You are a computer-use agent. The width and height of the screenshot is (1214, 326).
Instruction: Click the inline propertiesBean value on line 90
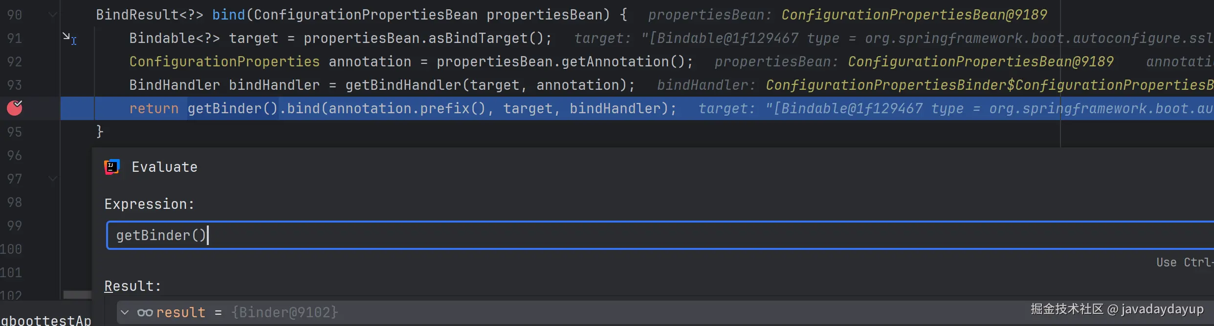click(x=914, y=15)
